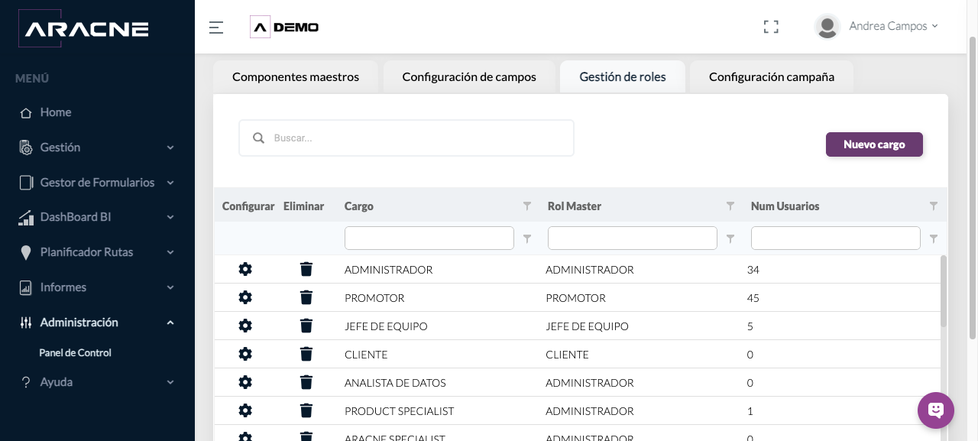Click filter operator icon beside Rol Master input
Image resolution: width=978 pixels, height=441 pixels.
click(x=730, y=239)
